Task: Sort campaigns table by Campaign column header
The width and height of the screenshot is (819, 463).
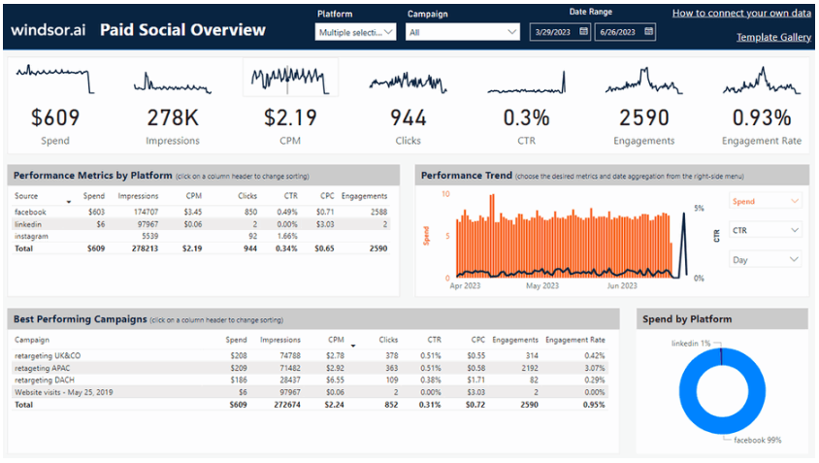Action: point(32,340)
